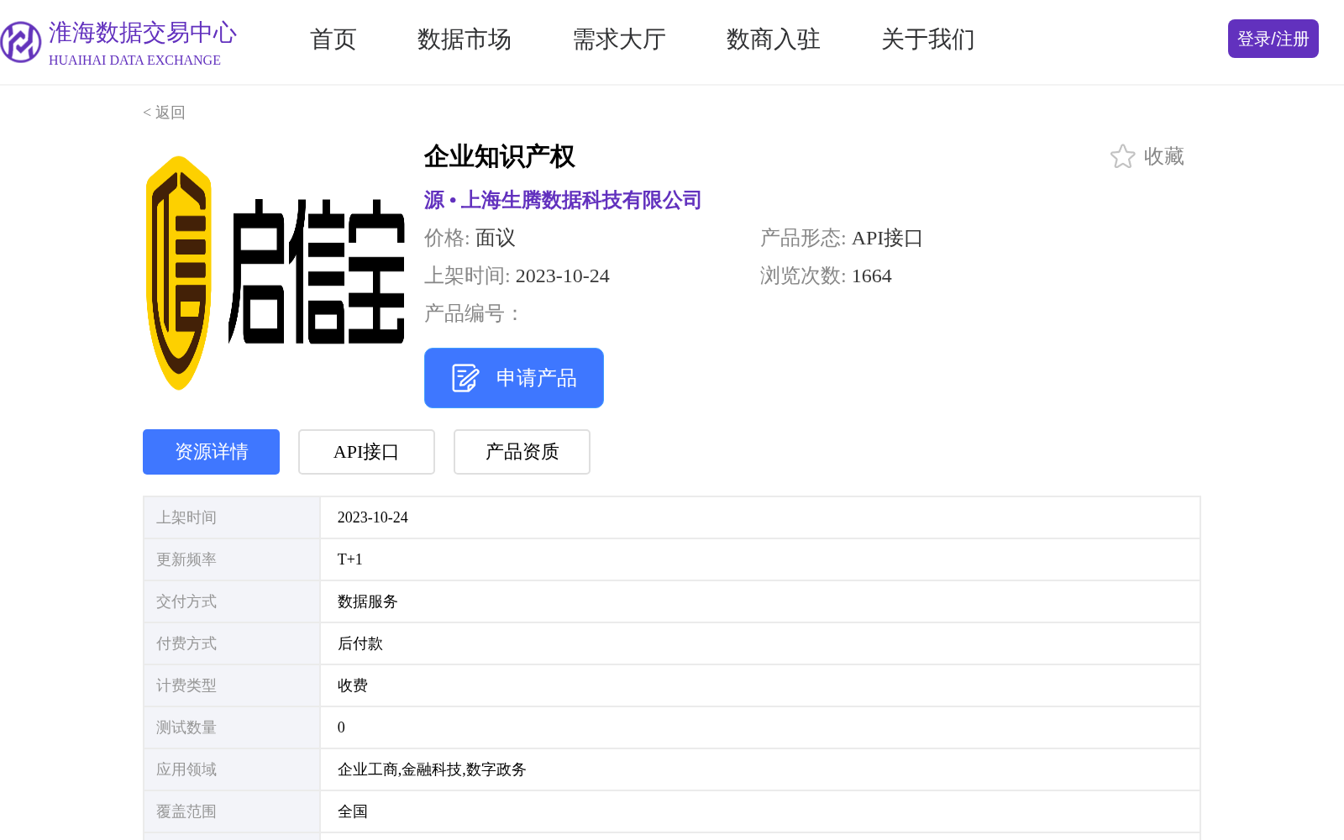Click the star icon to favorite product
Viewport: 1344px width, 840px height.
[x=1122, y=156]
